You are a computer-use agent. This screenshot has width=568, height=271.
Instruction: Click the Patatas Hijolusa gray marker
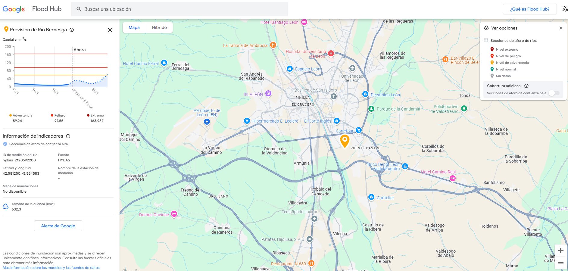[x=309, y=239]
